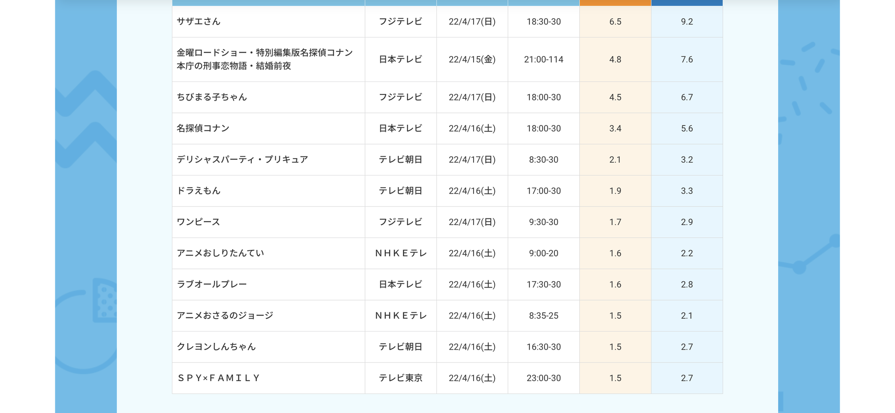Click the アニメおしりたんてい title
The width and height of the screenshot is (895, 413).
tap(220, 253)
